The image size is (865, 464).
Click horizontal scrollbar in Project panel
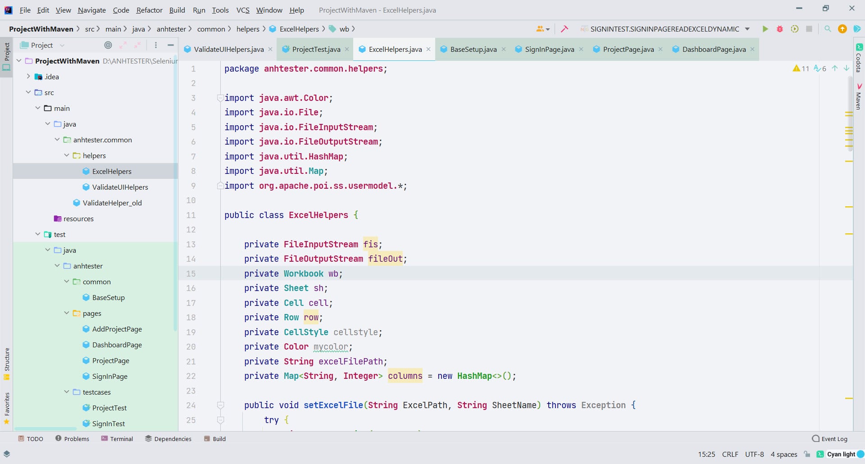45,428
